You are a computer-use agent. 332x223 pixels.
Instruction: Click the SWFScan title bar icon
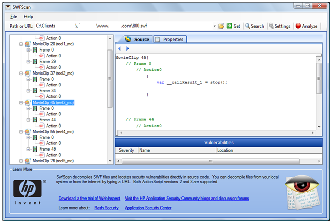(x=8, y=7)
